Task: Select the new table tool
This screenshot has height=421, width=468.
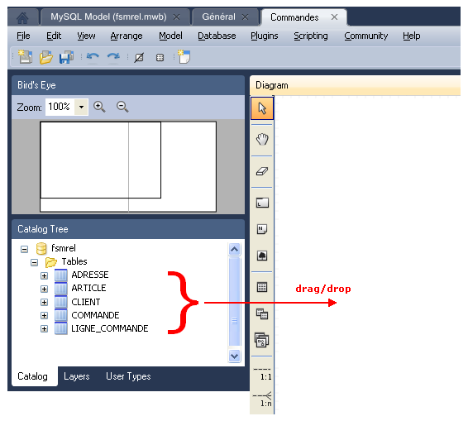Action: [262, 287]
